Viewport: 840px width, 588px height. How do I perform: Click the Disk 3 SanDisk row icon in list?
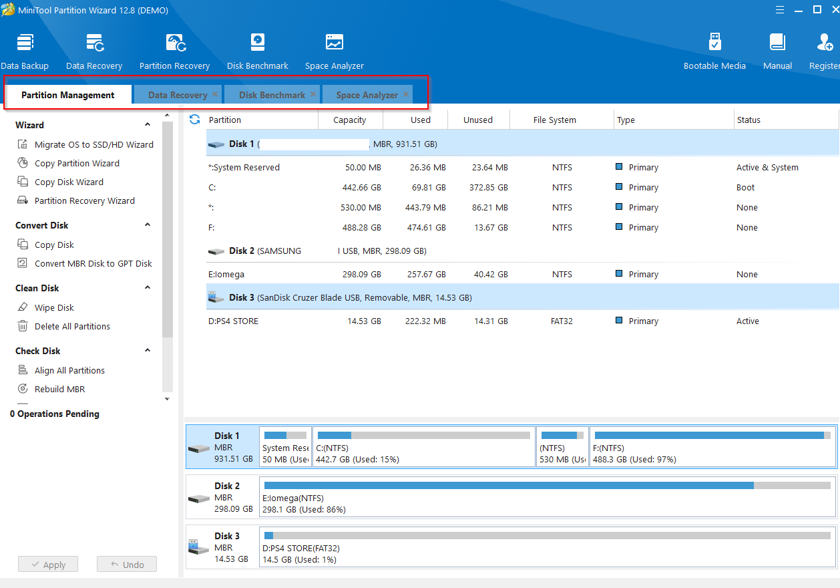click(216, 297)
